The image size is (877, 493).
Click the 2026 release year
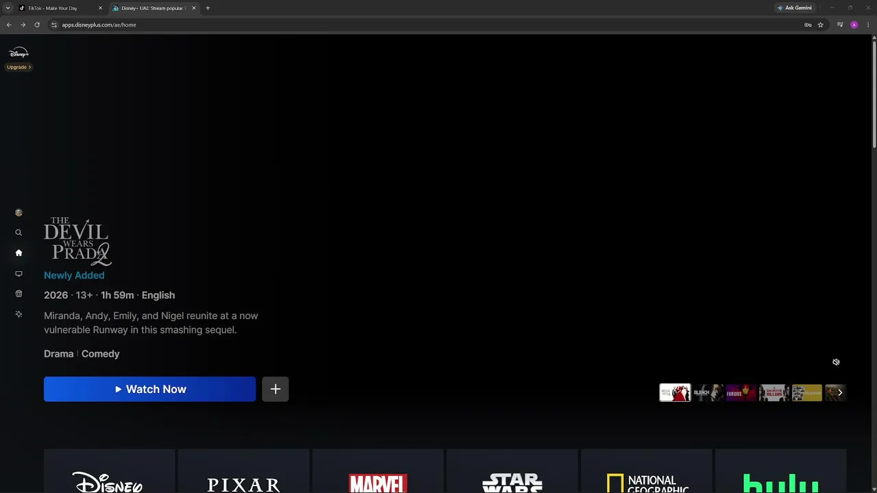point(56,295)
